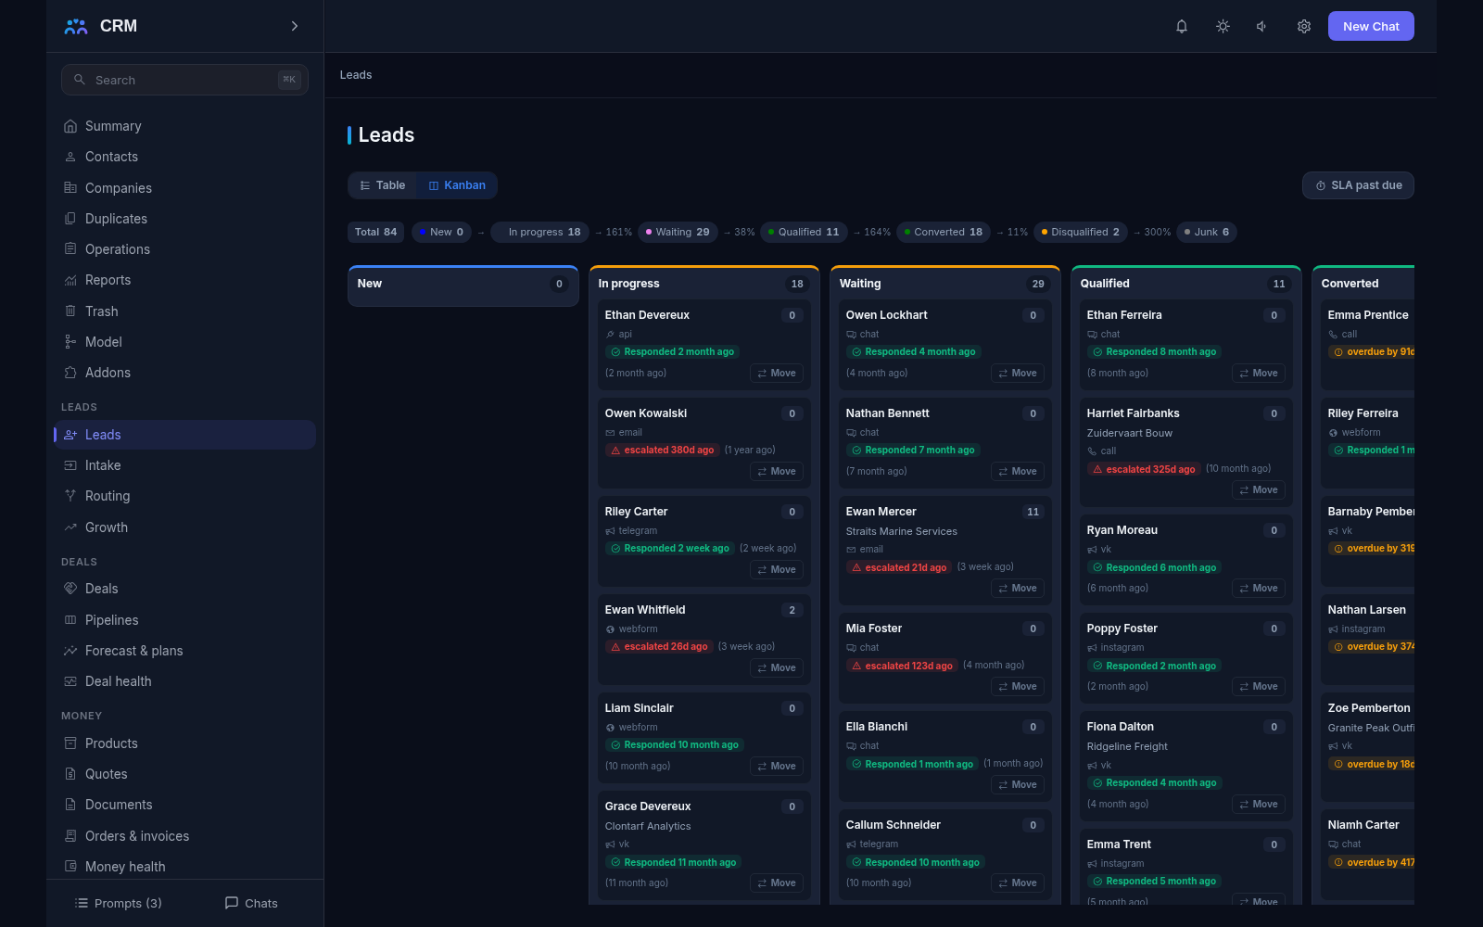Screen dimensions: 1483x927
Task: Toggle light theme sun icon
Action: [x=1223, y=26]
